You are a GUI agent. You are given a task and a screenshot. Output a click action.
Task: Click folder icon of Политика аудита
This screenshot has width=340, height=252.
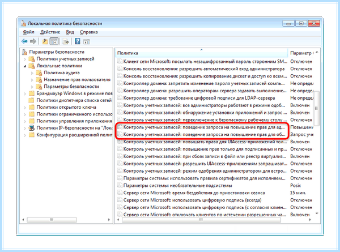[39, 73]
